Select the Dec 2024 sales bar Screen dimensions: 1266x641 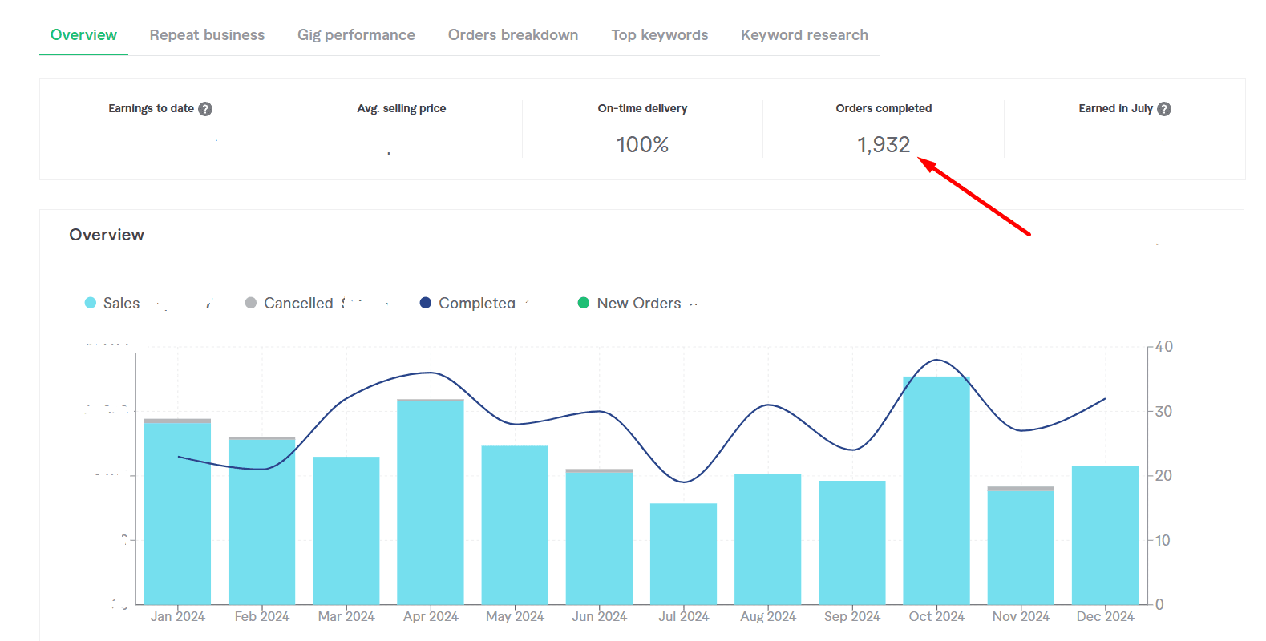tap(1105, 534)
